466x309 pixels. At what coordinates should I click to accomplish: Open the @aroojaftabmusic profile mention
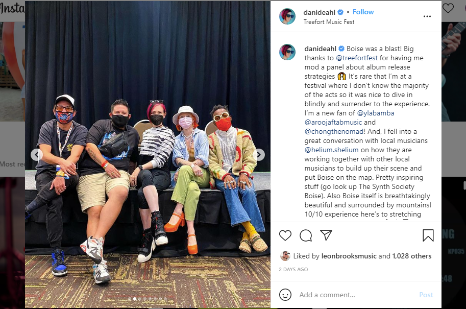[333, 122]
